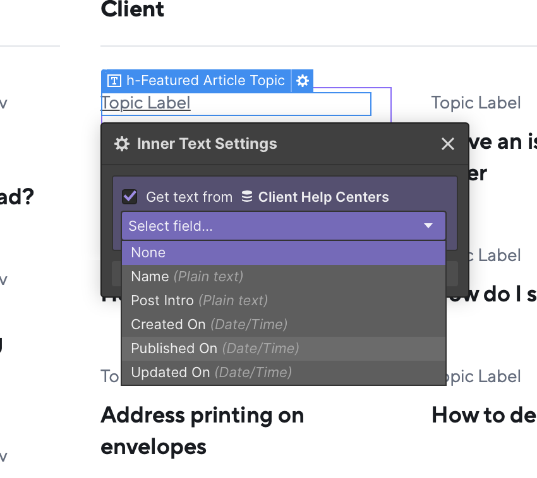Click the Select field dropdown arrow
The width and height of the screenshot is (537, 478).
[428, 226]
